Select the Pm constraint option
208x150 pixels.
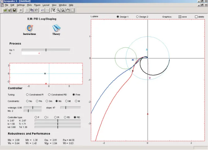[37, 101]
